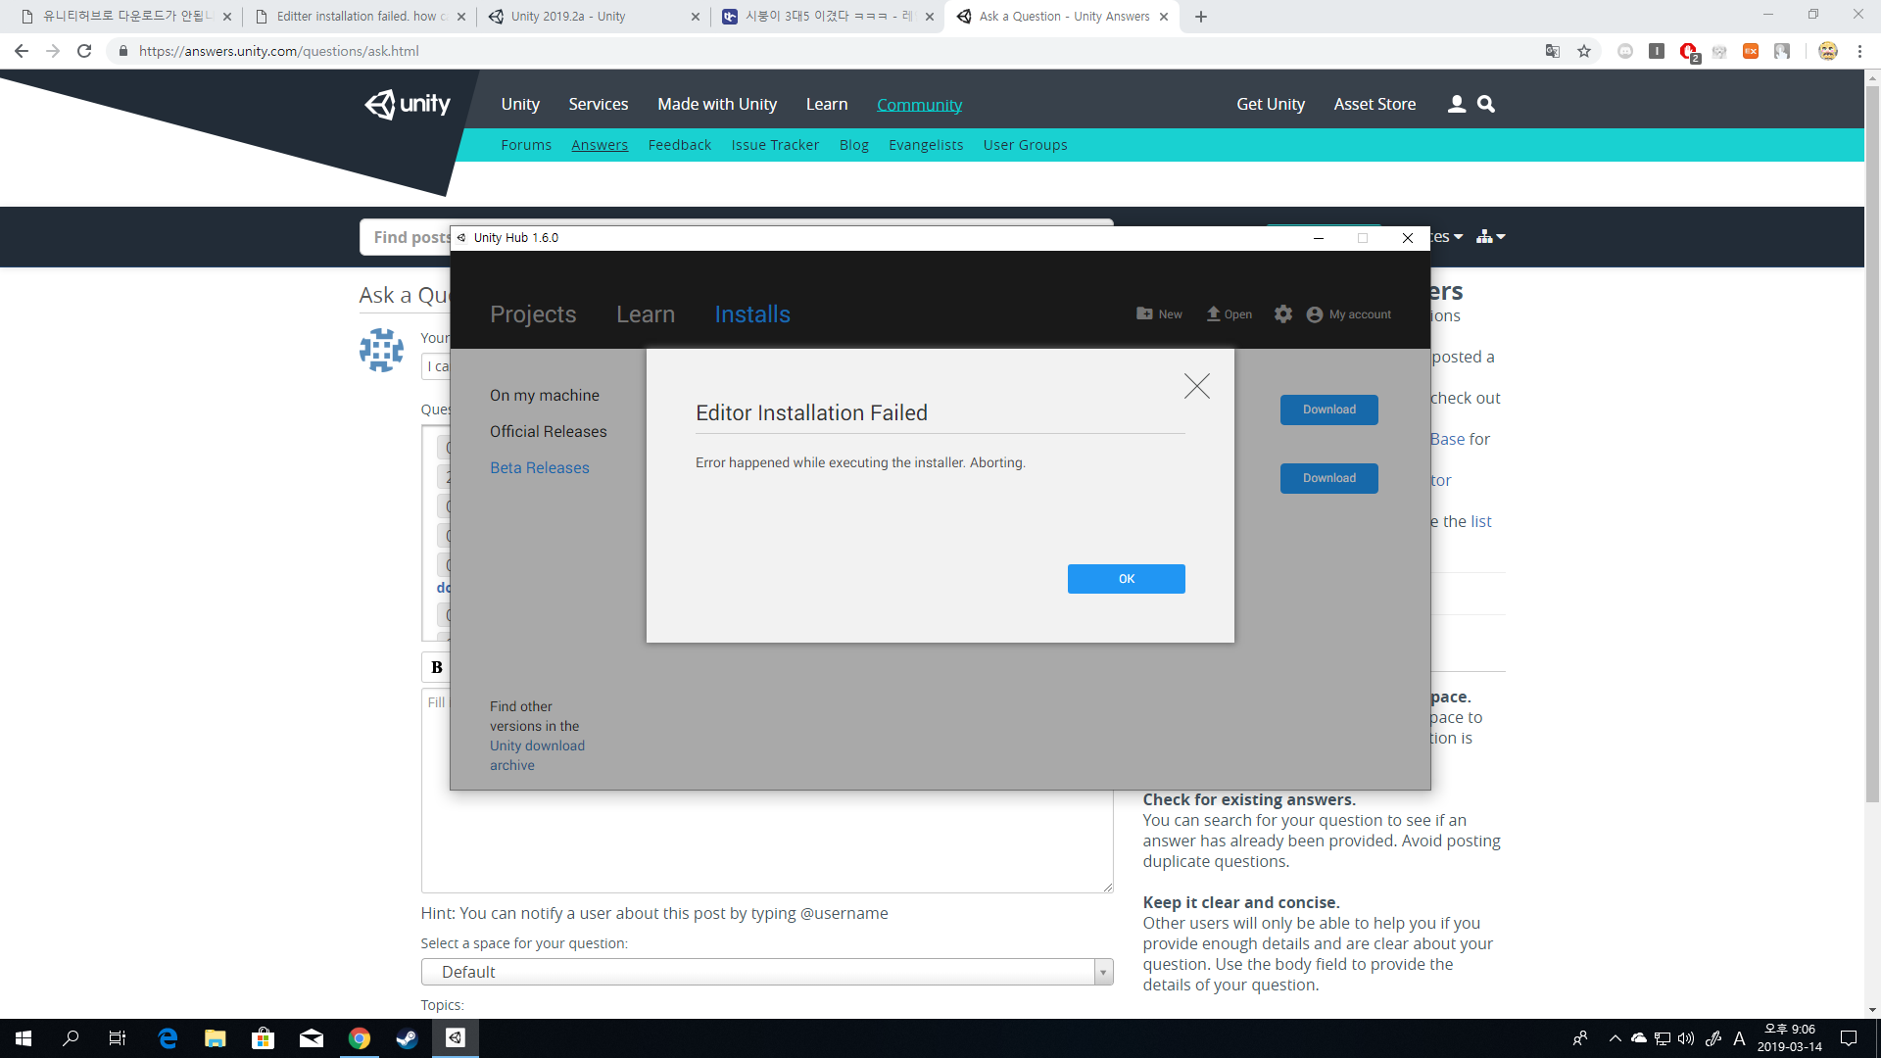Click the second Download button in Unity Hub
The width and height of the screenshot is (1881, 1058).
coord(1329,478)
